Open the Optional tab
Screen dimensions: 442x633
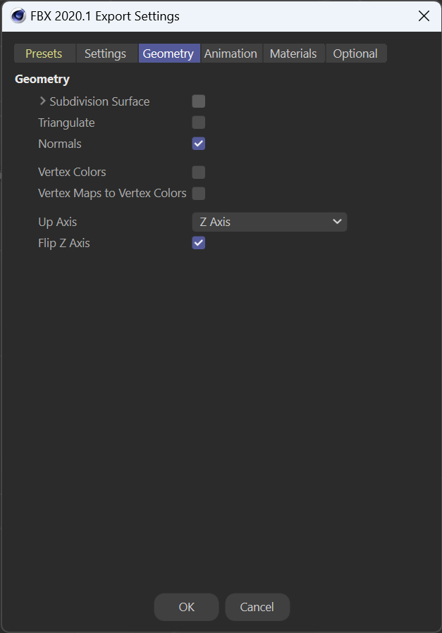[x=356, y=54]
